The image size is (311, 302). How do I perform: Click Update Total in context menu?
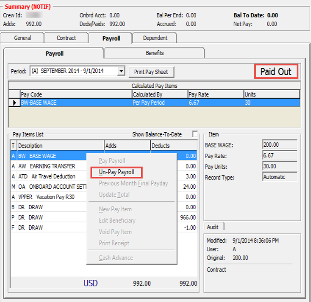pos(114,195)
